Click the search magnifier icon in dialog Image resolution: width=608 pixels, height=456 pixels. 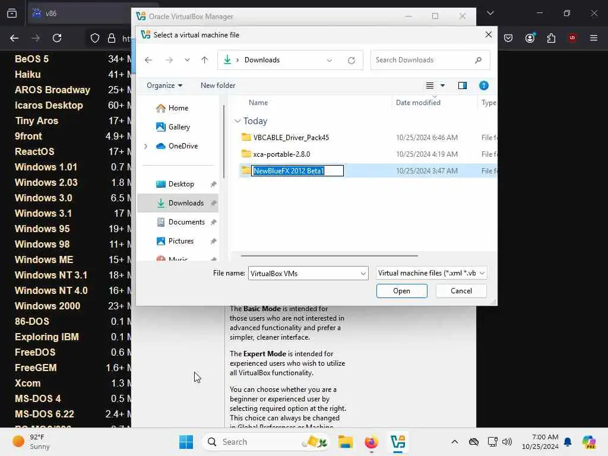pyautogui.click(x=478, y=60)
